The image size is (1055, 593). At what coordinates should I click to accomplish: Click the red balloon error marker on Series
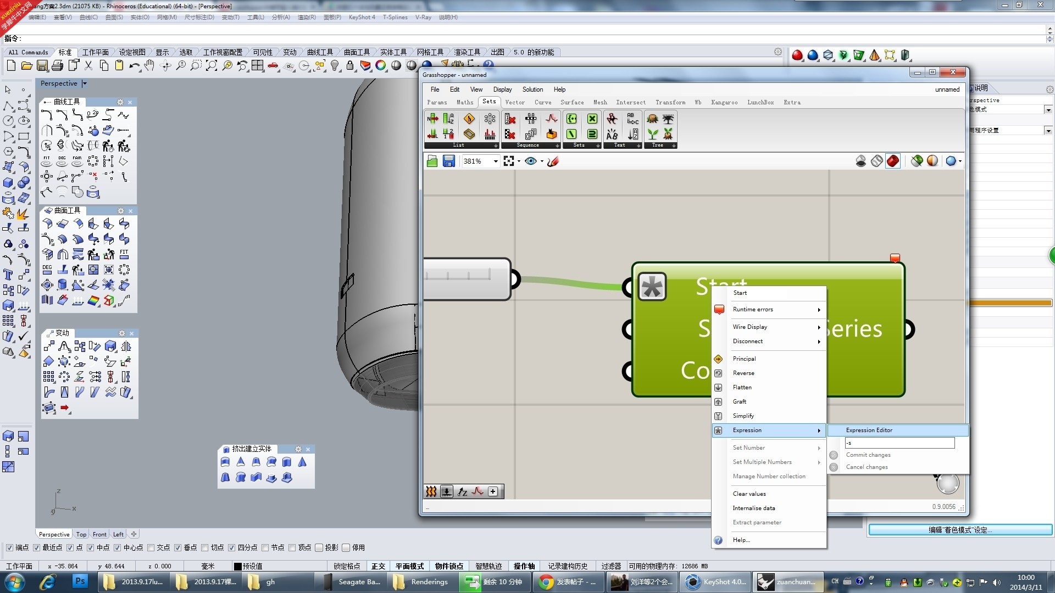coord(895,258)
